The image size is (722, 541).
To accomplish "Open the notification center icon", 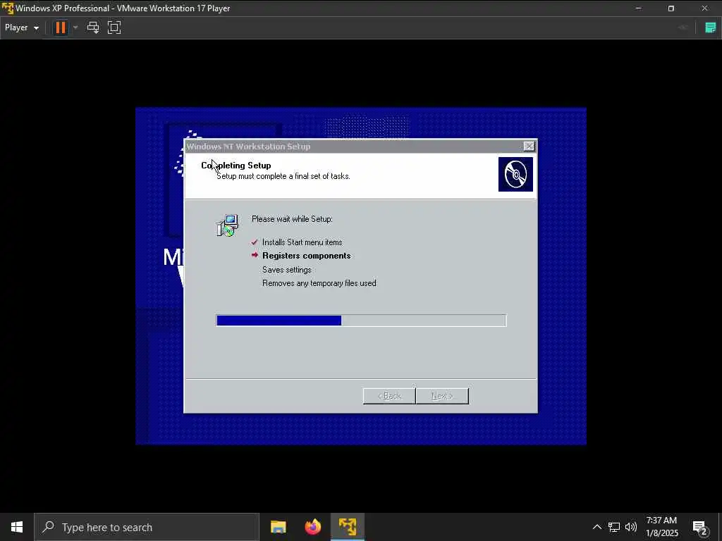I will [700, 527].
